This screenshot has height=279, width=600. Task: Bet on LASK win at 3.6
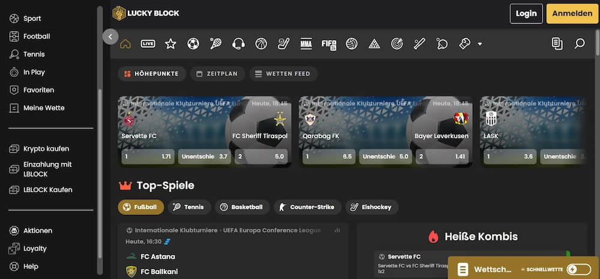click(509, 156)
